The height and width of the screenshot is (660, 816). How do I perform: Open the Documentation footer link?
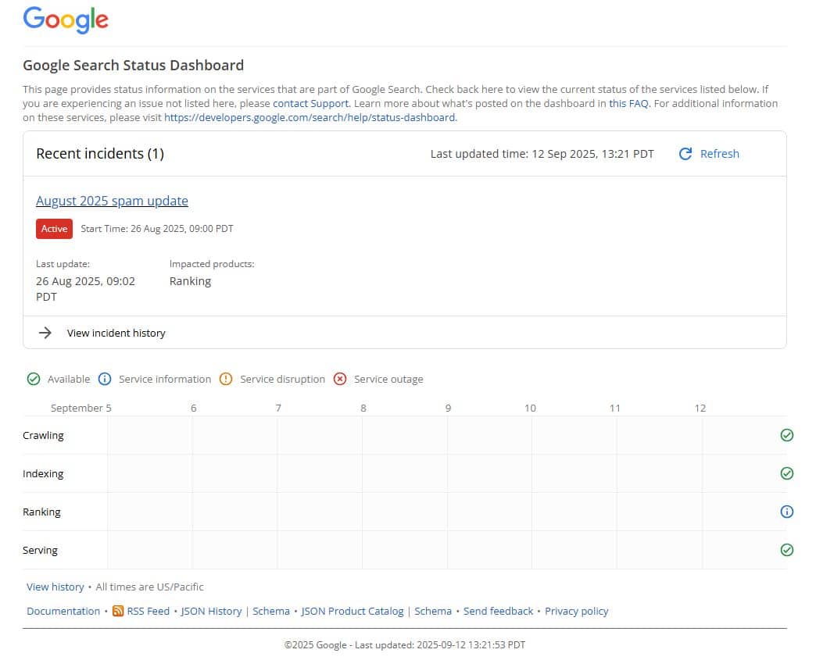click(63, 611)
